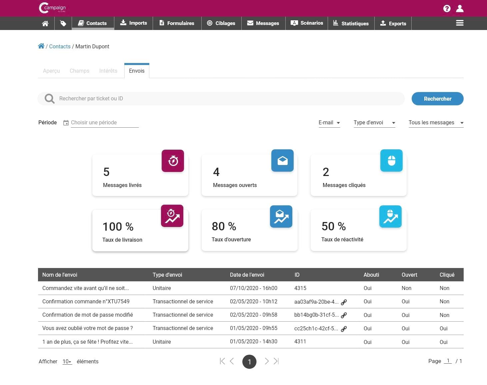Click ID value 4315
The width and height of the screenshot is (487, 385).
click(300, 288)
